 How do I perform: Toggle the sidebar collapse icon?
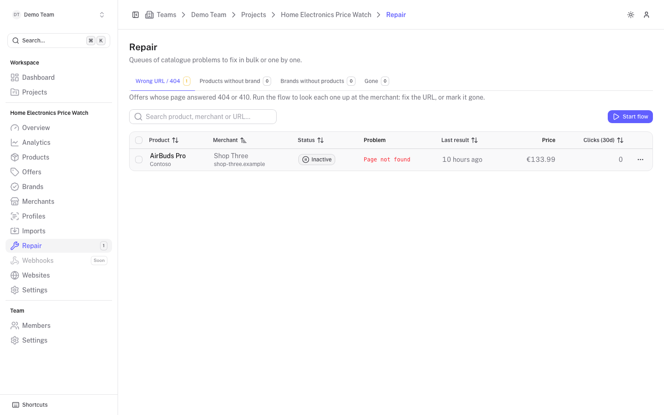point(136,15)
